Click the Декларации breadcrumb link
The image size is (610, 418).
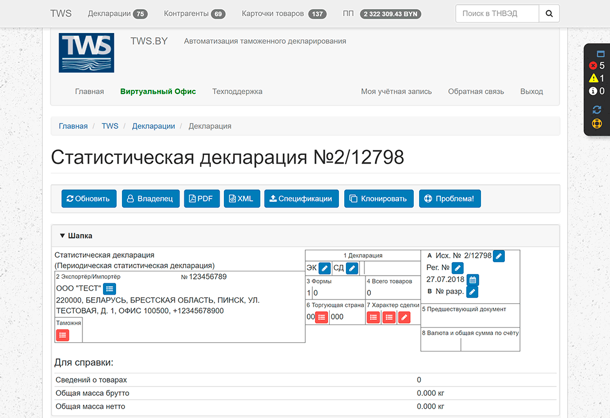click(x=153, y=126)
